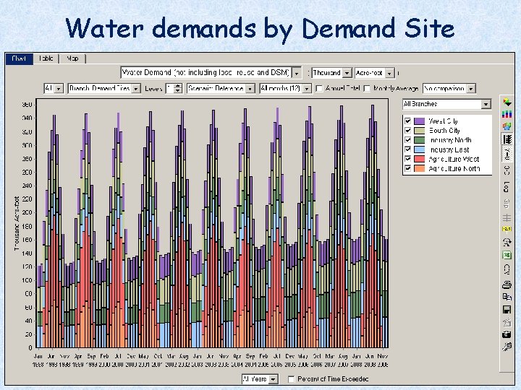Click the blue Industry East color swatch
The height and width of the screenshot is (390, 521).
tap(419, 149)
